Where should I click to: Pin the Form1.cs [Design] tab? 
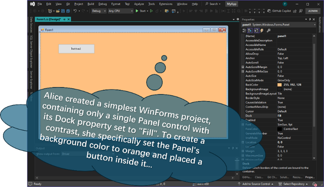click(65, 19)
